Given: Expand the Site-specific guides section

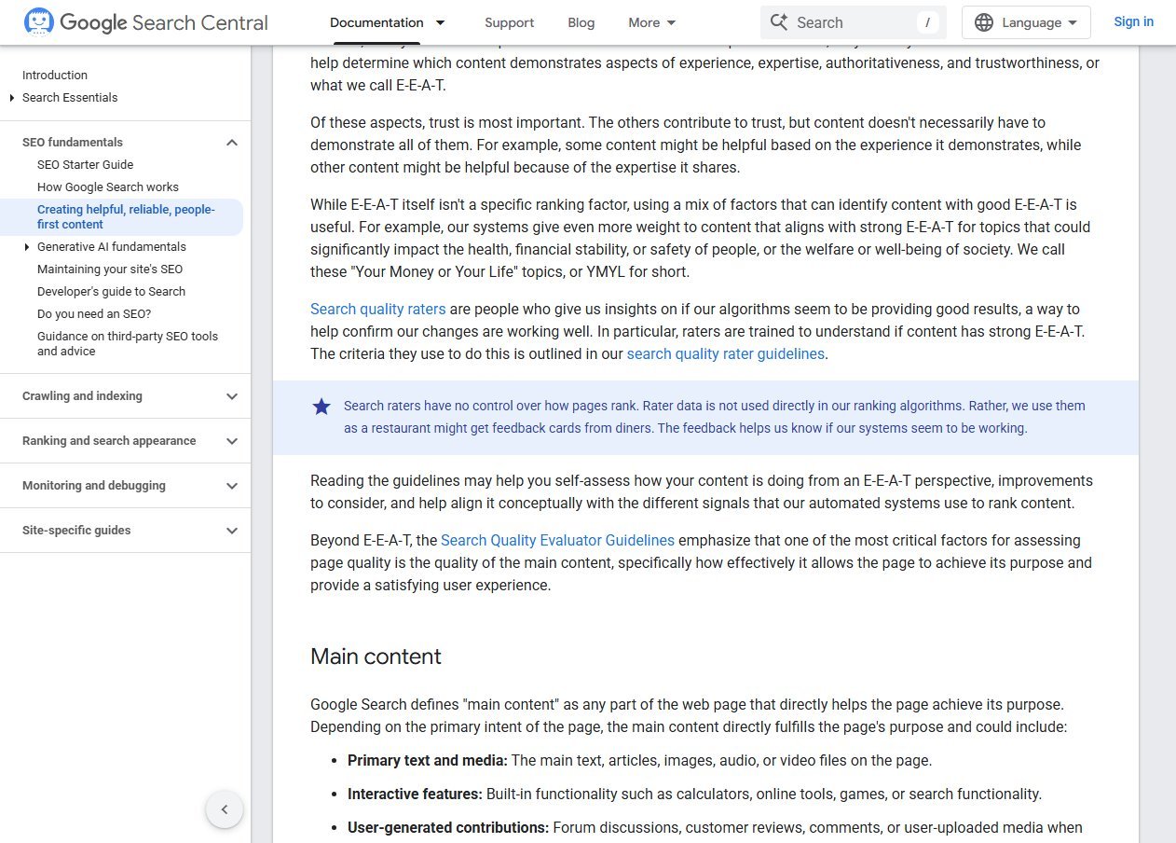Looking at the screenshot, I should pos(232,531).
